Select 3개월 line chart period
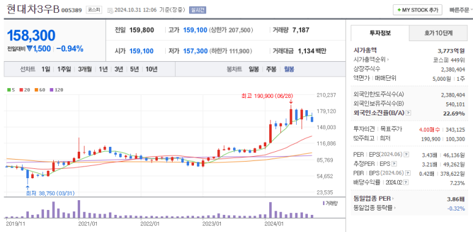Image resolution: width=473 pixels, height=232 pixels. tap(85, 69)
